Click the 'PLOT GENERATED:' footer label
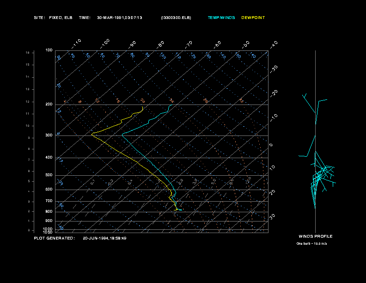 tap(55, 238)
